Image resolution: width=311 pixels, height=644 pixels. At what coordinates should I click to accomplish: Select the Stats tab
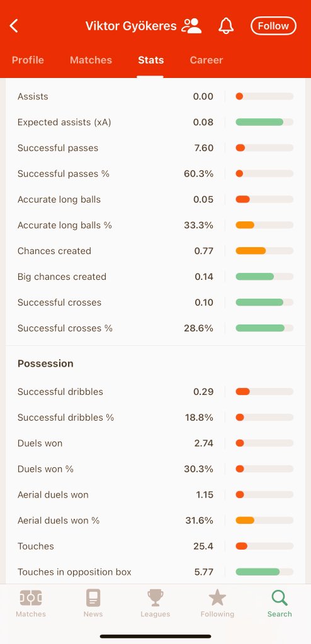point(150,60)
